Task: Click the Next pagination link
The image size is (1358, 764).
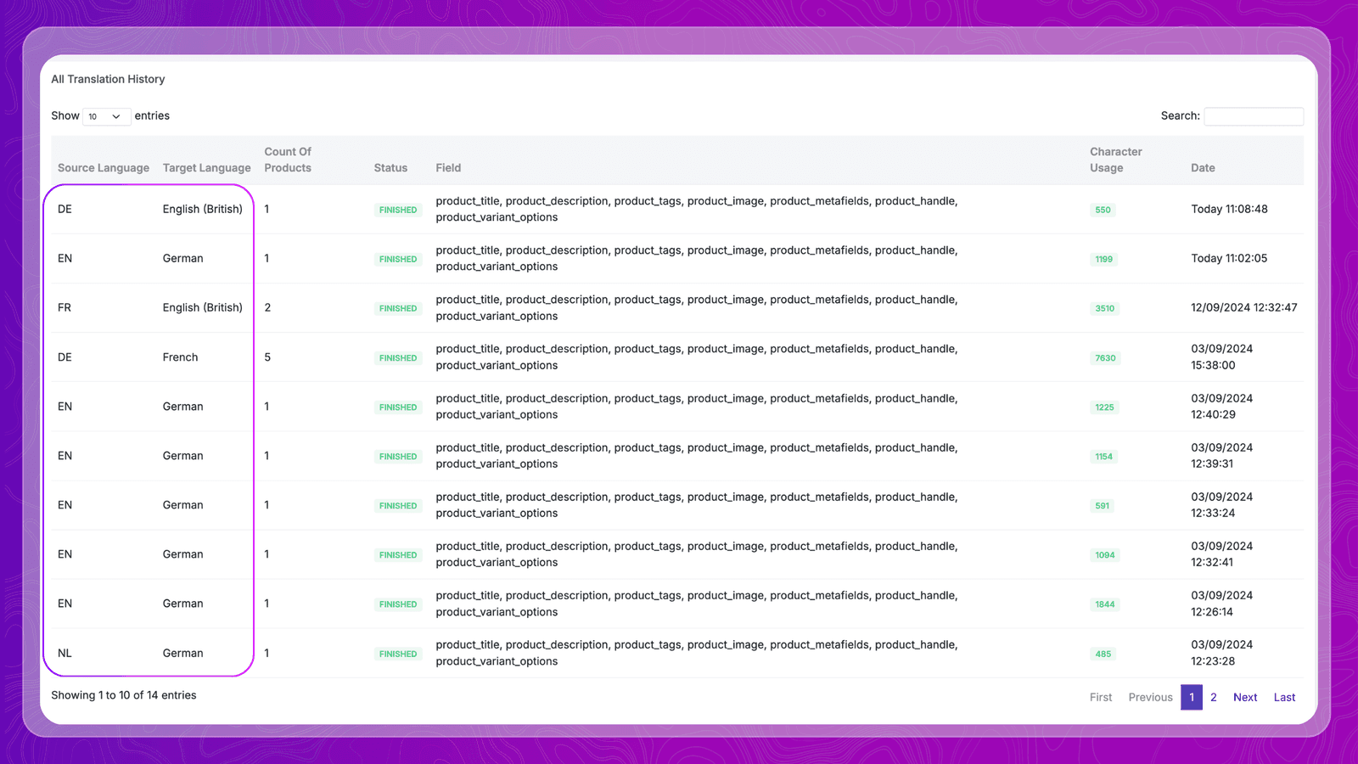Action: (1245, 697)
